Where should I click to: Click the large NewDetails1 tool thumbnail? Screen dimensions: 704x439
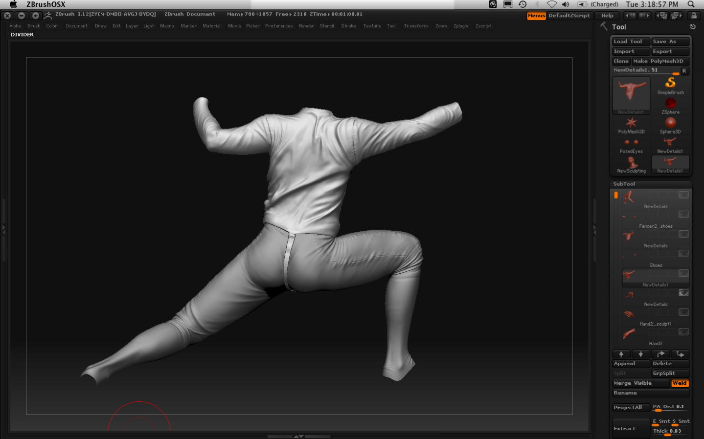pyautogui.click(x=631, y=95)
